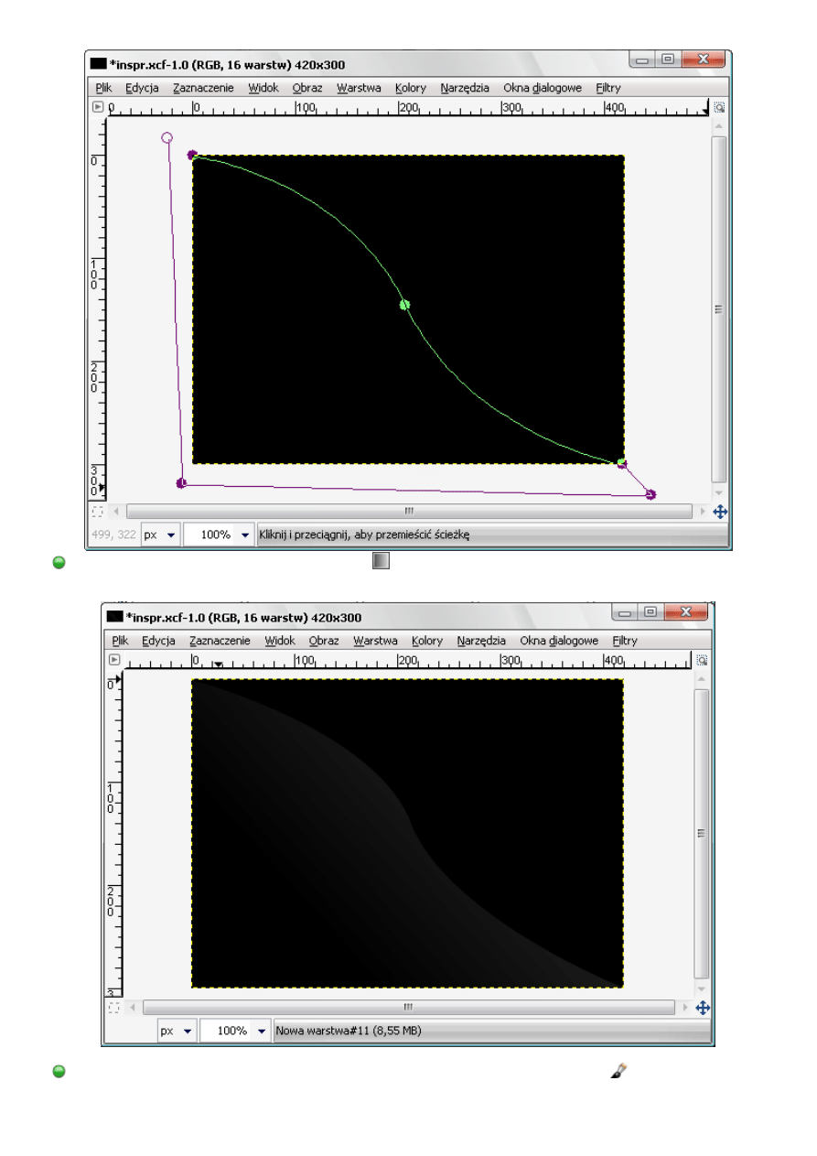
Task: Click horizontal scrollbar in the upper window
Action: point(409,512)
